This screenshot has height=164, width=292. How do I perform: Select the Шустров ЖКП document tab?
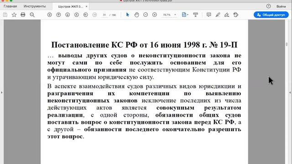tap(70, 6)
